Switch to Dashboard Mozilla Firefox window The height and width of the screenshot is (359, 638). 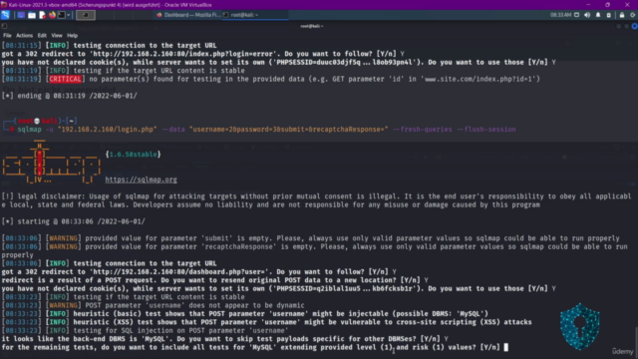[x=188, y=15]
